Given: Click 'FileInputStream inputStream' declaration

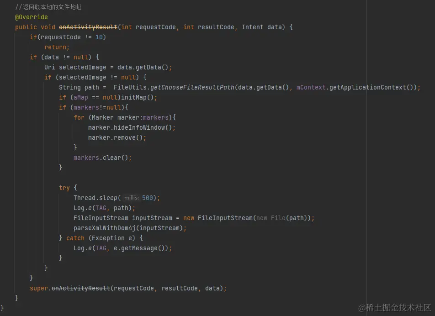Looking at the screenshot, I should [122, 218].
